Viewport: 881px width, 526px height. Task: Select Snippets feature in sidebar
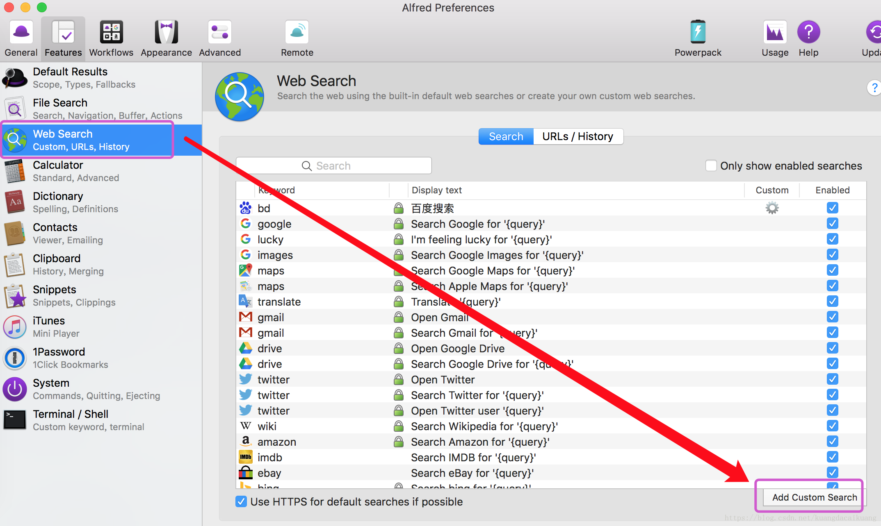(101, 296)
